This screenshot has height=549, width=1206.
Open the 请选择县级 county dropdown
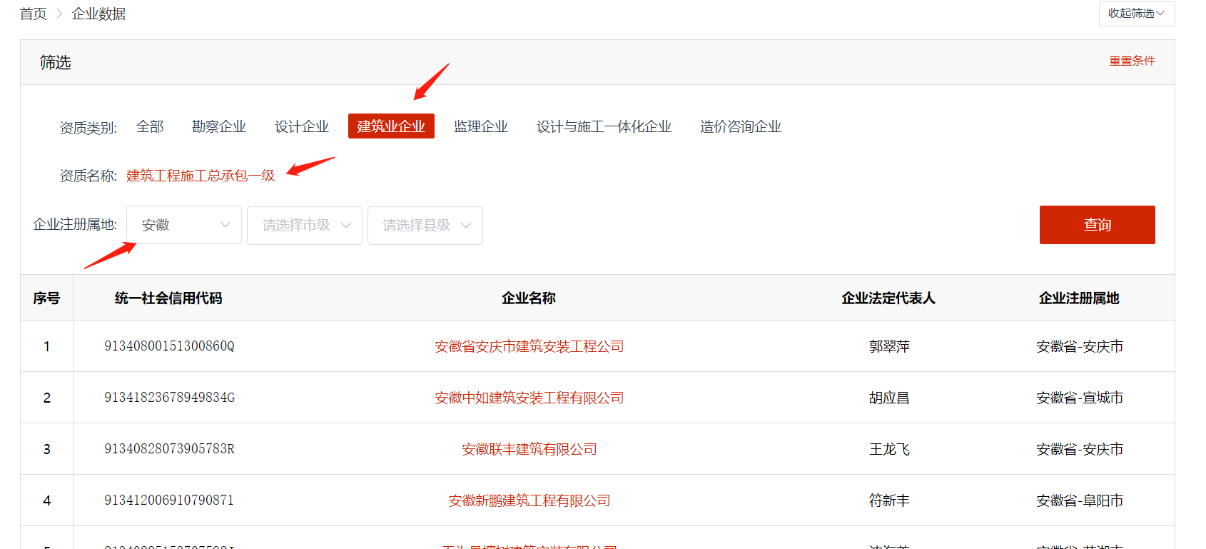(425, 226)
